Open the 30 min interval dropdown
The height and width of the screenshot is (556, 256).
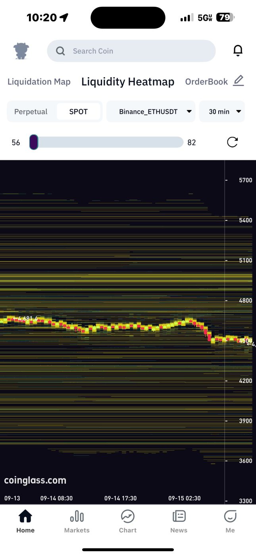click(x=222, y=112)
